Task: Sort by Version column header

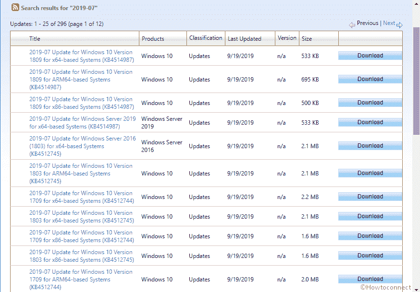Action: (287, 38)
